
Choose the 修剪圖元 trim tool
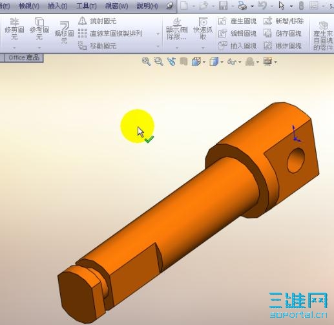coord(14,29)
